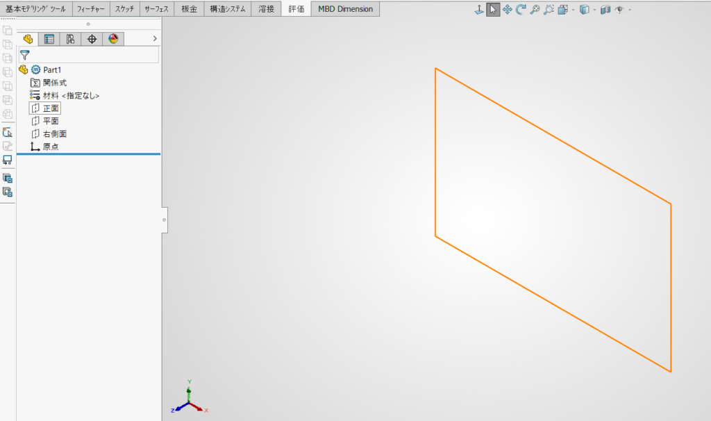Switch to the ConfigurationManager panel

(x=69, y=39)
